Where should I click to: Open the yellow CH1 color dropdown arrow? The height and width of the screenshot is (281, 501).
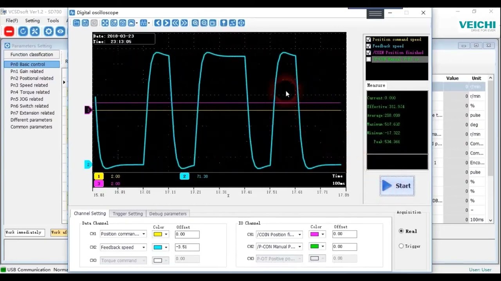(166, 235)
